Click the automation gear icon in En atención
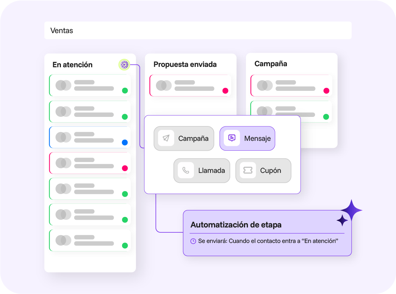The height and width of the screenshot is (294, 396). (x=124, y=64)
